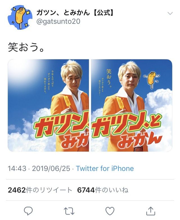Open the left poster image

[48, 105]
